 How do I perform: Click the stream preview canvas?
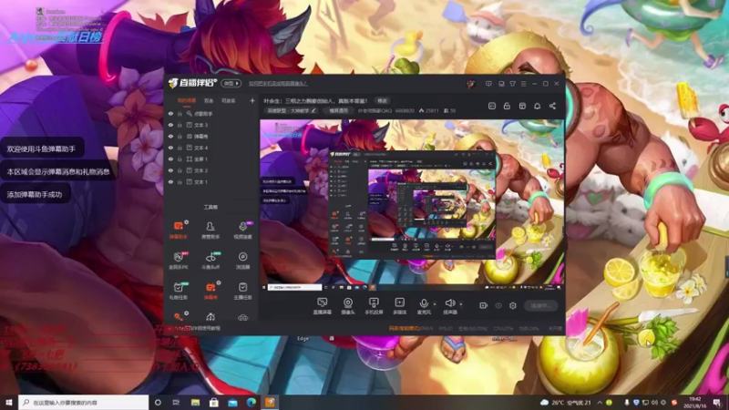[412, 205]
